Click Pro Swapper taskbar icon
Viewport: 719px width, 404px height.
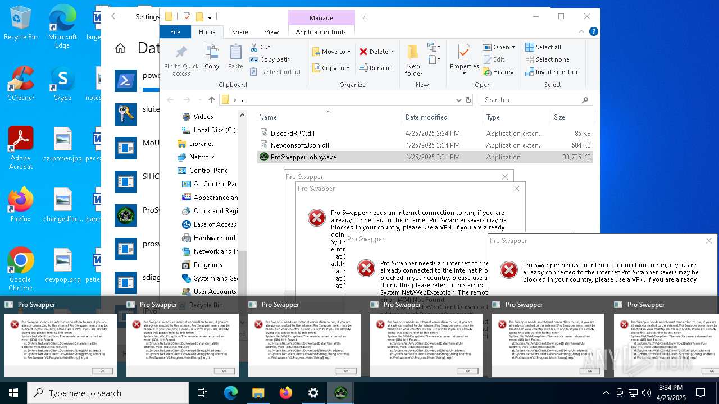340,393
